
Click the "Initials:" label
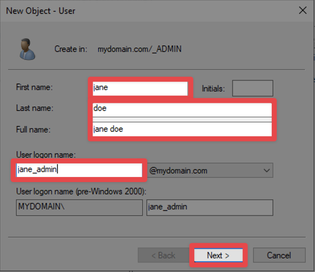pyautogui.click(x=213, y=89)
